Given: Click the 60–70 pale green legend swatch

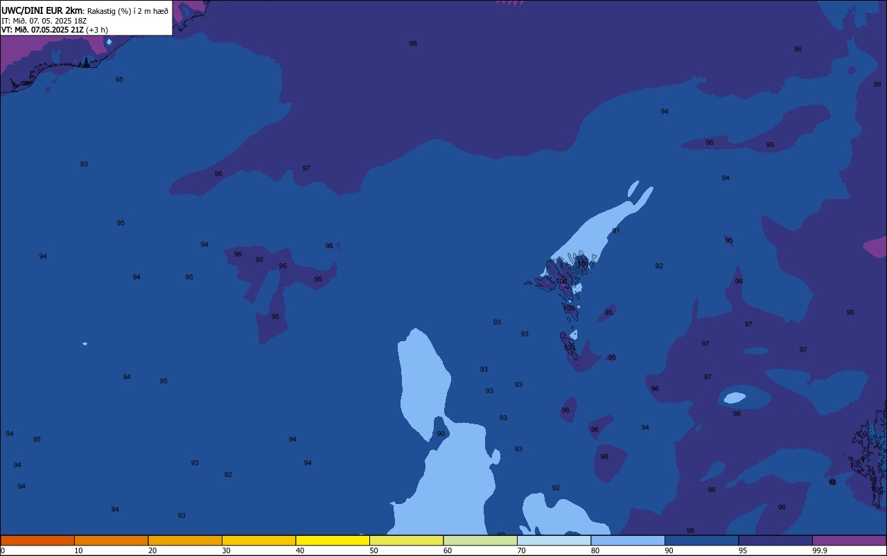Looking at the screenshot, I should click(x=480, y=540).
